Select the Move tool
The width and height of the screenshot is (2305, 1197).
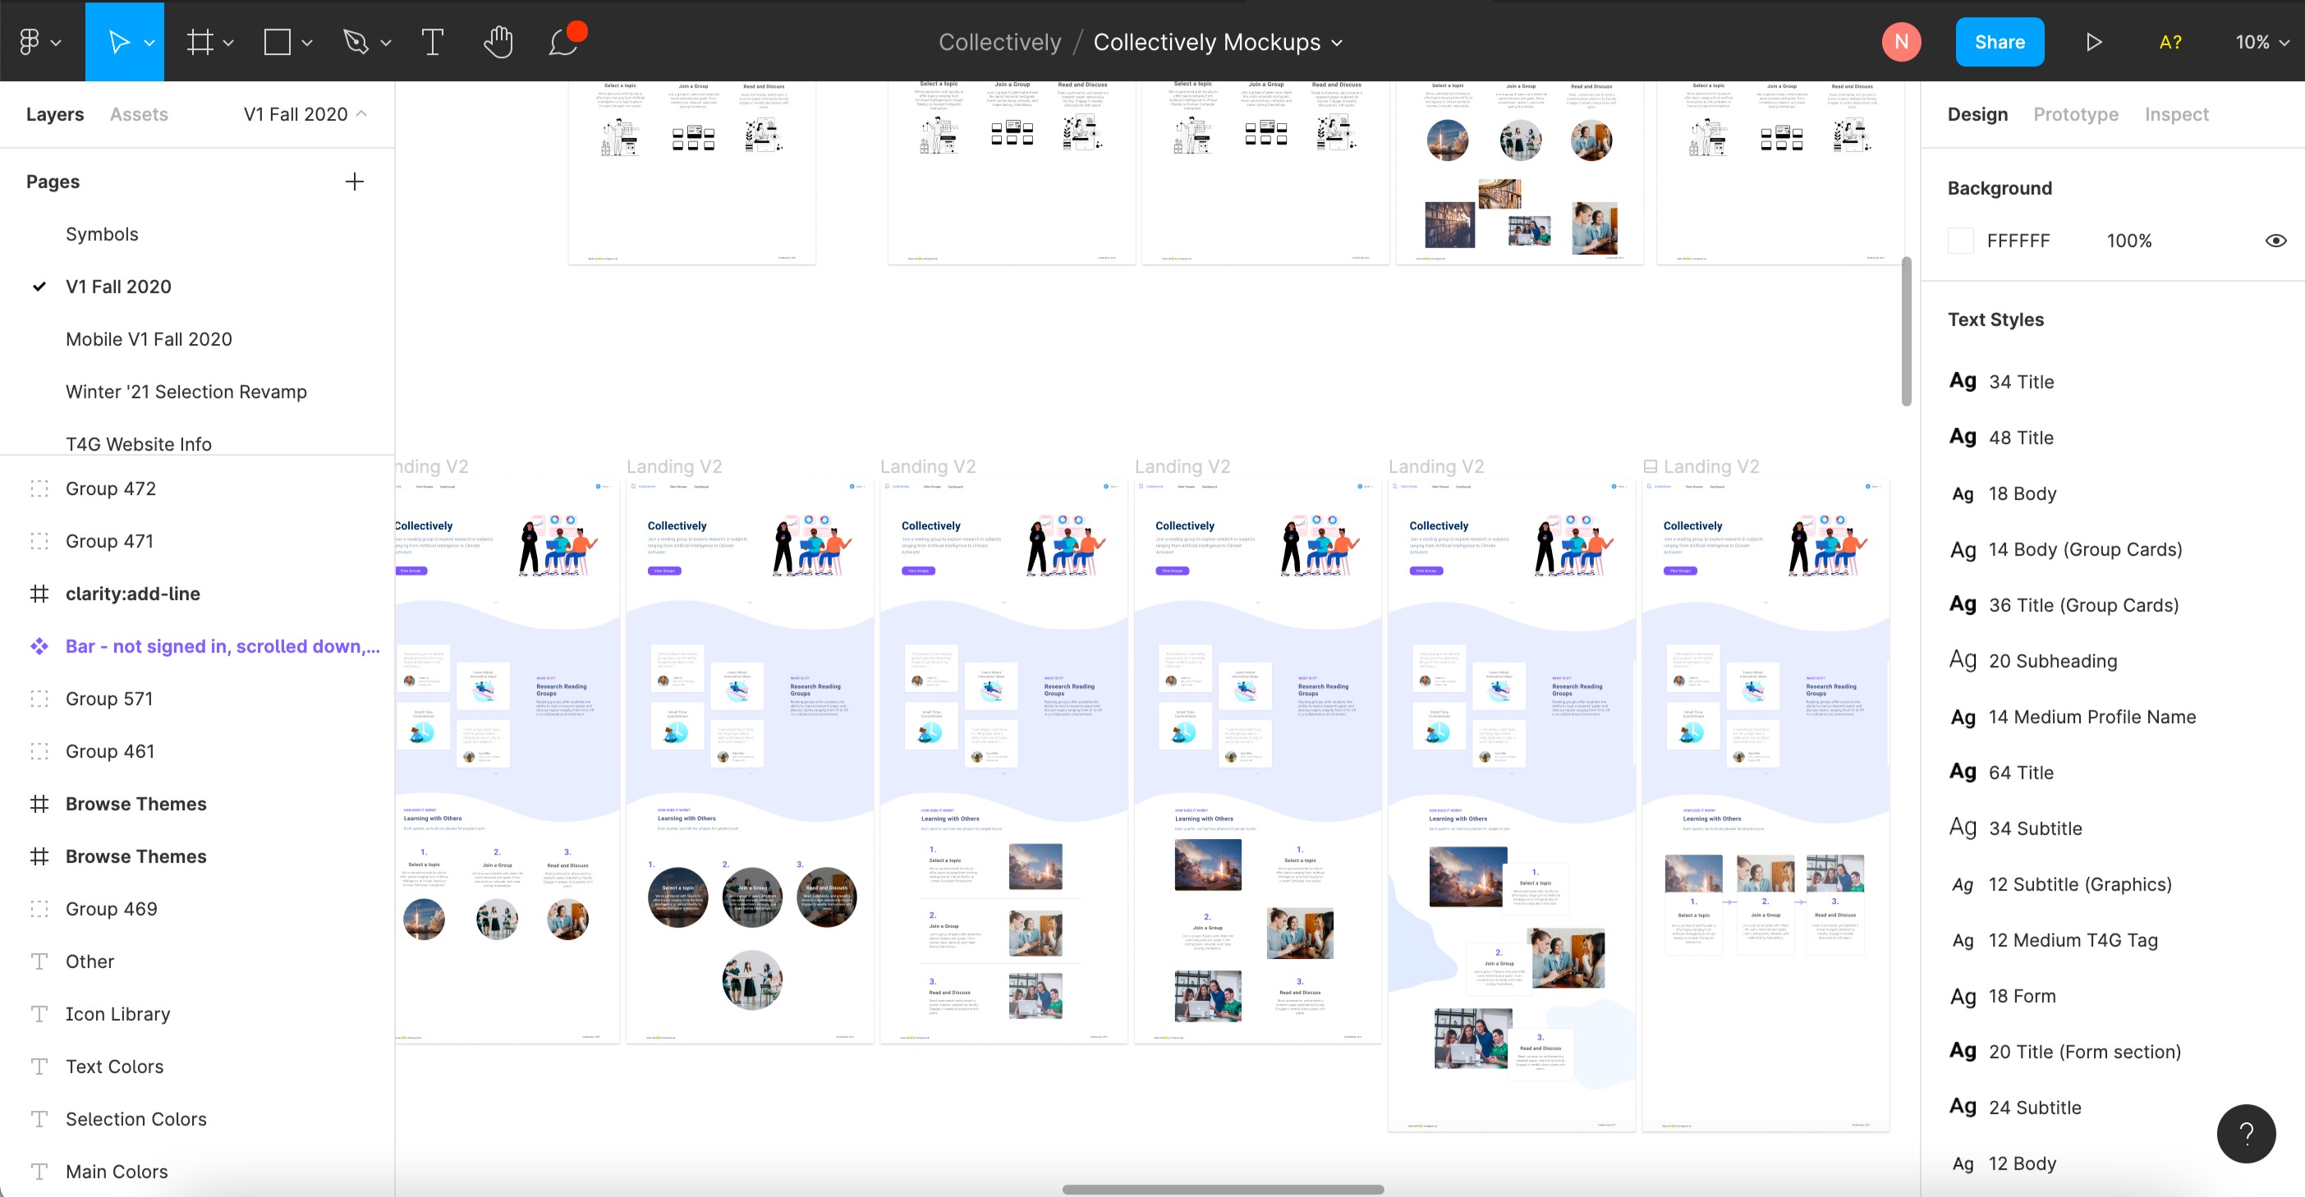[x=118, y=42]
